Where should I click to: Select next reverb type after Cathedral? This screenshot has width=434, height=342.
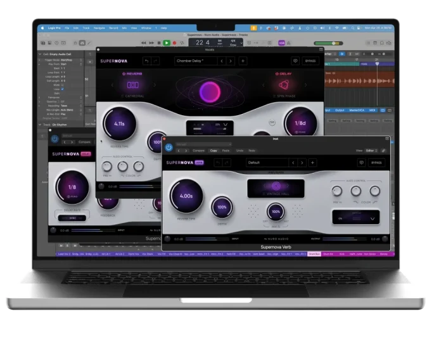click(155, 85)
